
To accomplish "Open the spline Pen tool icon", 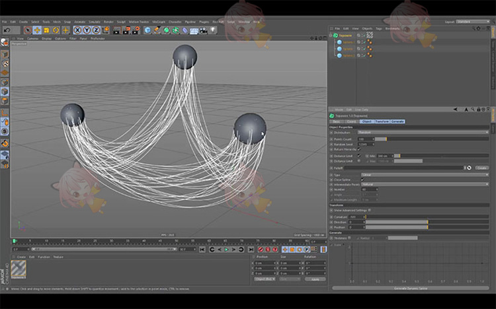I will coord(157,30).
